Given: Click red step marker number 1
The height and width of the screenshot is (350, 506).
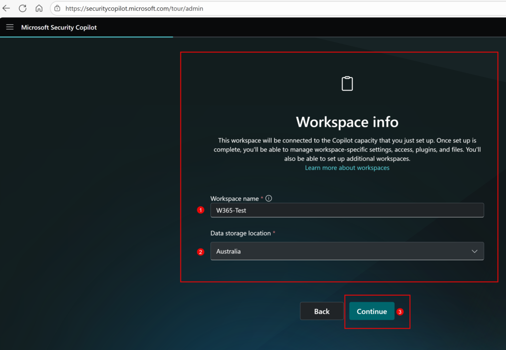Looking at the screenshot, I should pyautogui.click(x=201, y=210).
